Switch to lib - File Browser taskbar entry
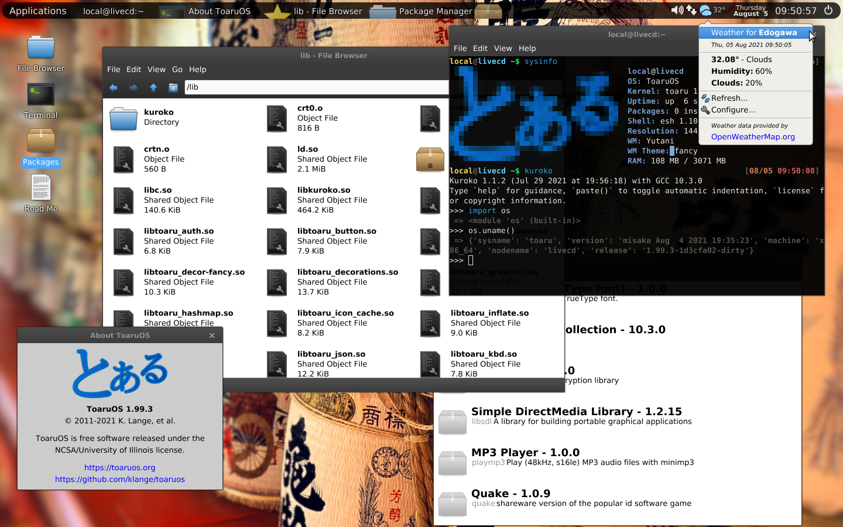This screenshot has height=527, width=843. [313, 11]
